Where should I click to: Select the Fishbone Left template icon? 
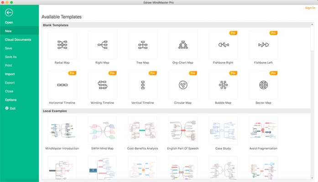263,45
